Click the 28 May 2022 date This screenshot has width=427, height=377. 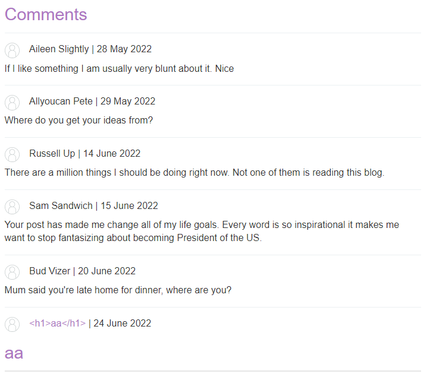[124, 49]
